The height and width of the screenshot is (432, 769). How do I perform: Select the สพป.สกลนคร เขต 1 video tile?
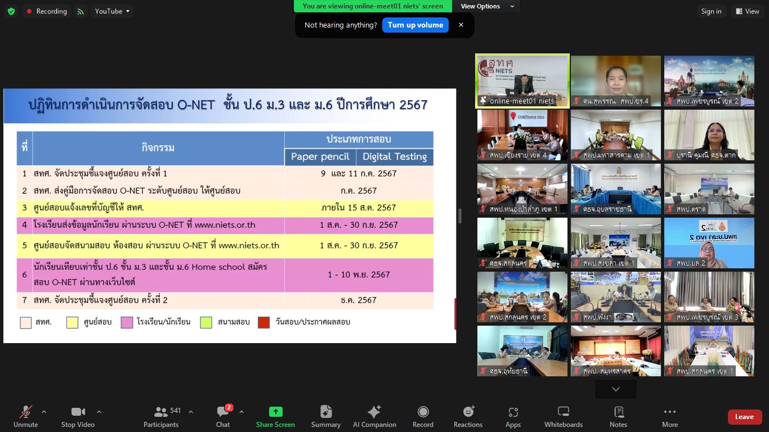(x=709, y=351)
